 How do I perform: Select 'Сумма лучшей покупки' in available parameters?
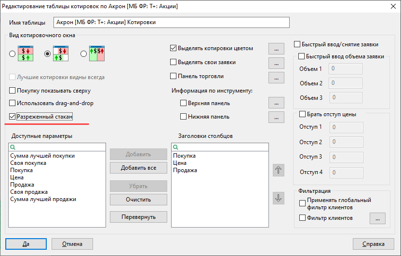(42, 156)
